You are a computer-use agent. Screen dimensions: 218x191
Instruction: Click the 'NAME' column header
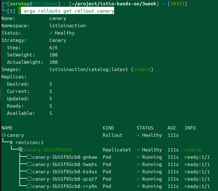[7, 128]
